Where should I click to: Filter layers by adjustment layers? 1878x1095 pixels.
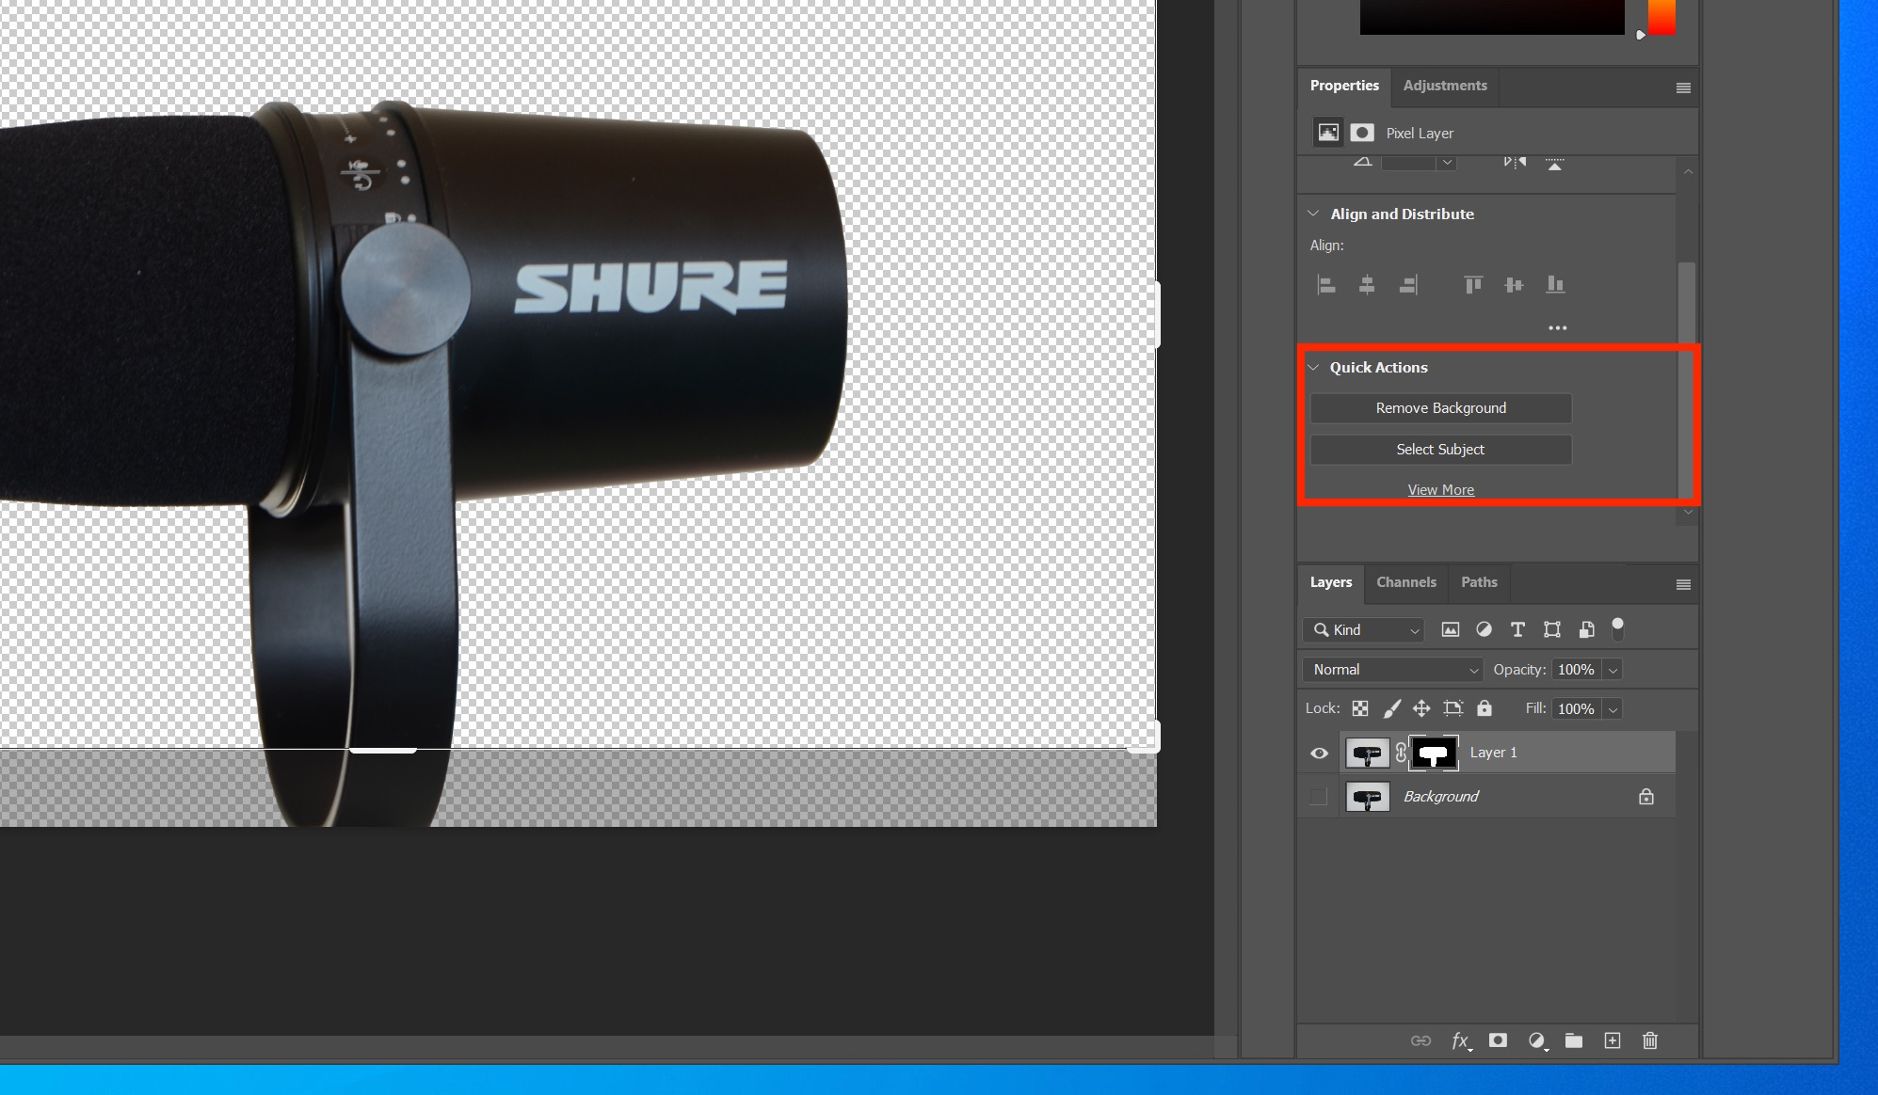tap(1484, 629)
